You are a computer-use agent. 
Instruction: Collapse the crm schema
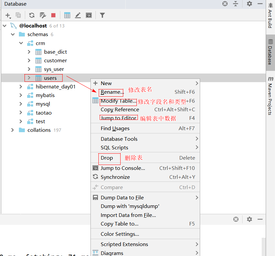pyautogui.click(x=21, y=43)
